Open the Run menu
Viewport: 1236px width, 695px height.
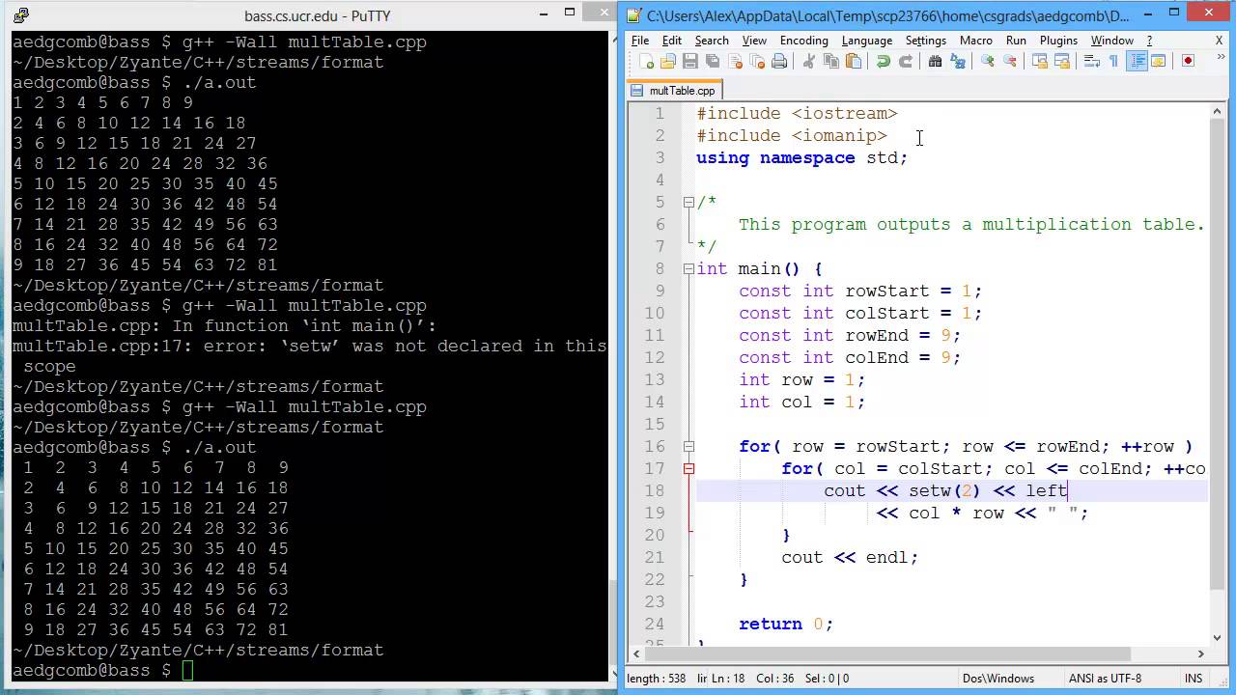coord(1016,41)
